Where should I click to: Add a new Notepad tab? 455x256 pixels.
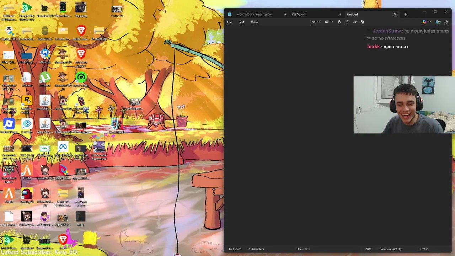point(406,14)
